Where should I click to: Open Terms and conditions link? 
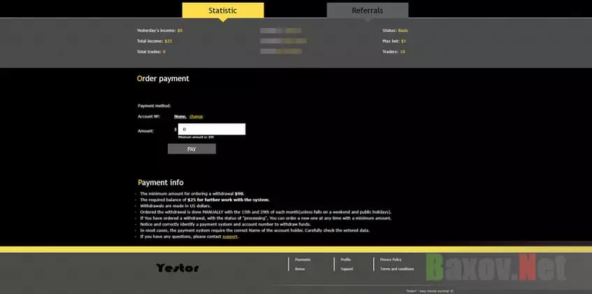pos(397,269)
